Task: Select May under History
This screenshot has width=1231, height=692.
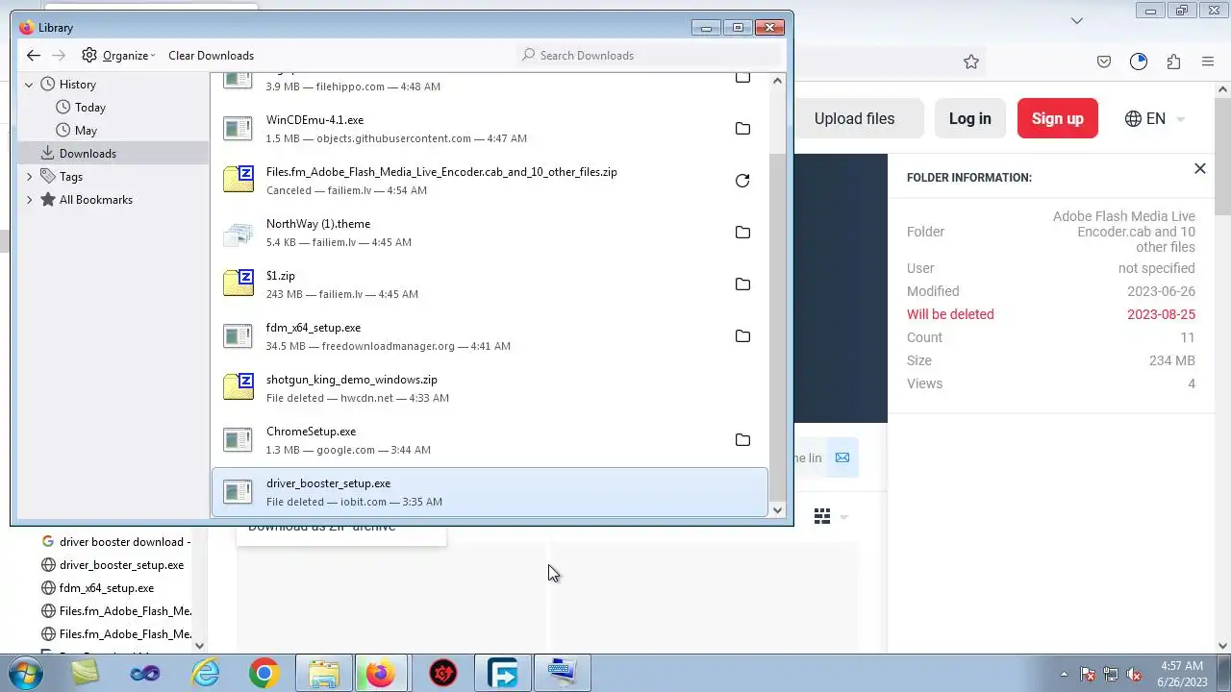Action: coord(86,131)
